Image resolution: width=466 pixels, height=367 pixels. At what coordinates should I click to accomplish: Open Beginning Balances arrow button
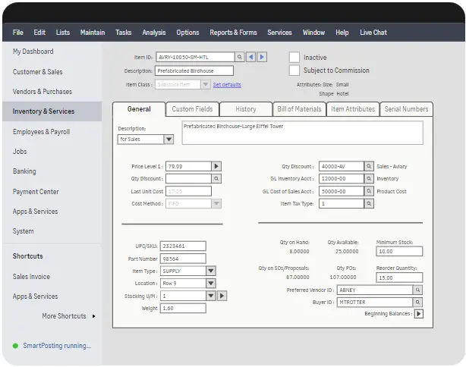coord(418,313)
